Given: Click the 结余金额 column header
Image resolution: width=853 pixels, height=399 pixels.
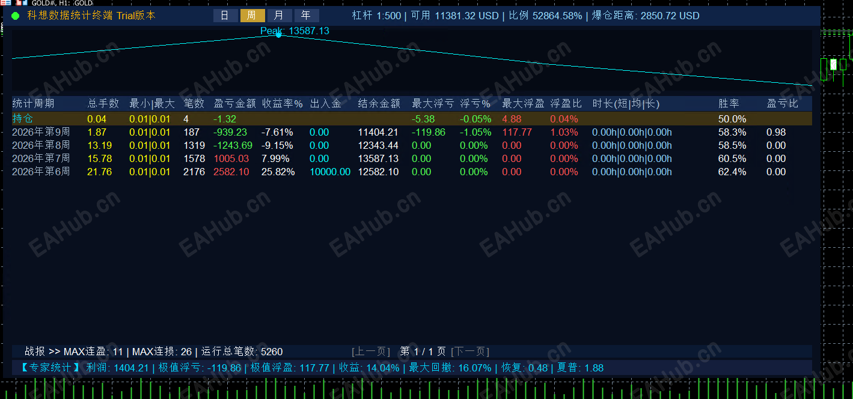Looking at the screenshot, I should point(379,104).
